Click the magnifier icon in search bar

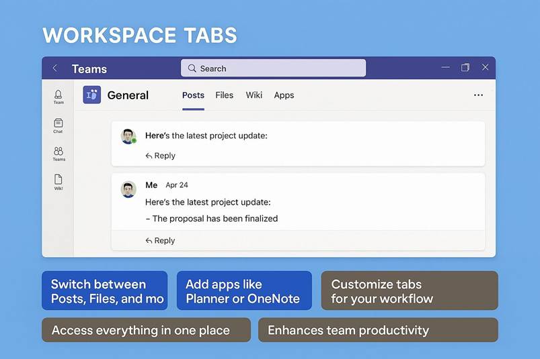point(192,68)
